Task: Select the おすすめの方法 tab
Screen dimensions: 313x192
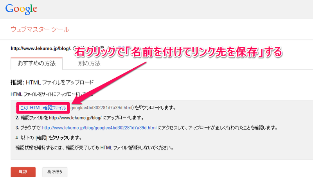Action: [x=36, y=64]
